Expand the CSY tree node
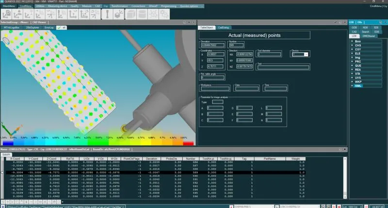 click(352, 50)
